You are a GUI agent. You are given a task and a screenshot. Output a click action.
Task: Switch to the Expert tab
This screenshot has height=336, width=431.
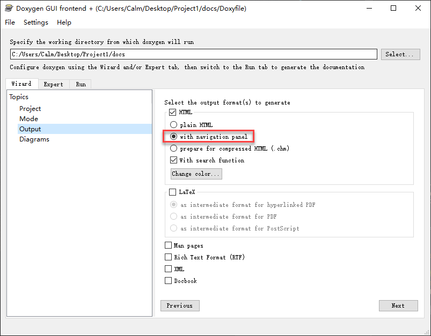click(x=54, y=84)
